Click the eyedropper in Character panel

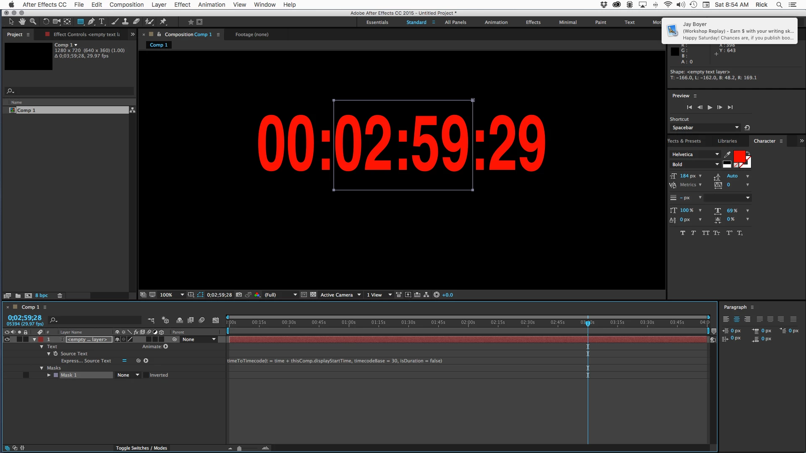727,154
